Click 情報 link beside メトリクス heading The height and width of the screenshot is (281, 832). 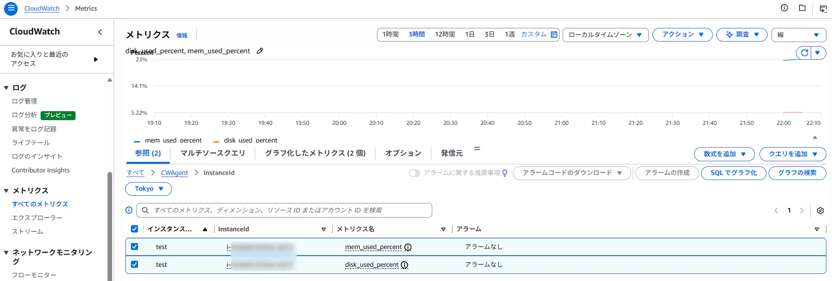pyautogui.click(x=182, y=36)
